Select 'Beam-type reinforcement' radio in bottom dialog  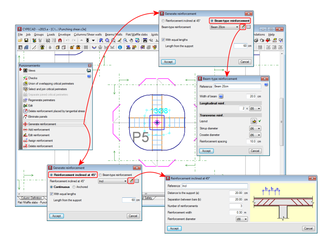pyautogui.click(x=101, y=175)
